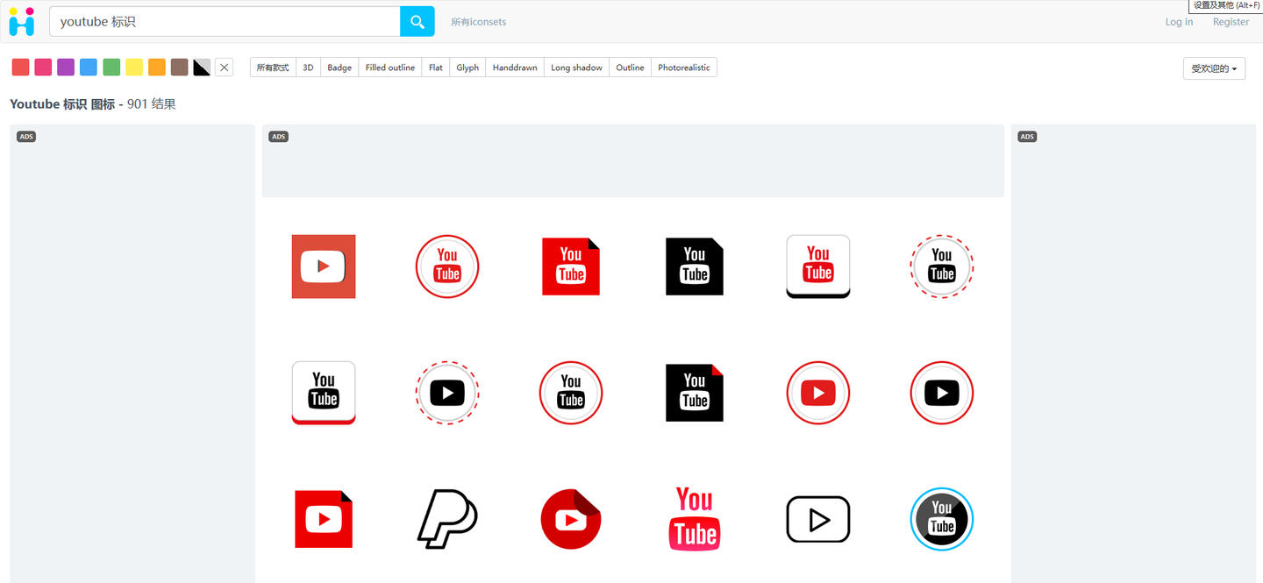
Task: Filter by Long shadow style
Action: 576,68
